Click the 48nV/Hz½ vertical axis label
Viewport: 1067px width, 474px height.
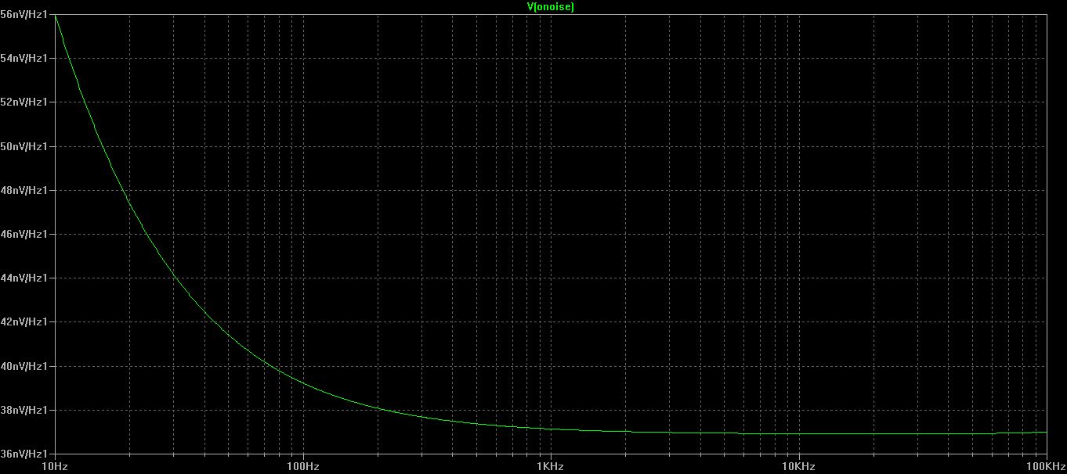point(24,190)
